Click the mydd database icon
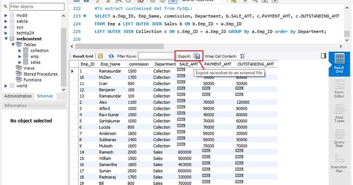Viewport: 353px width, 185px height. click(x=12, y=15)
